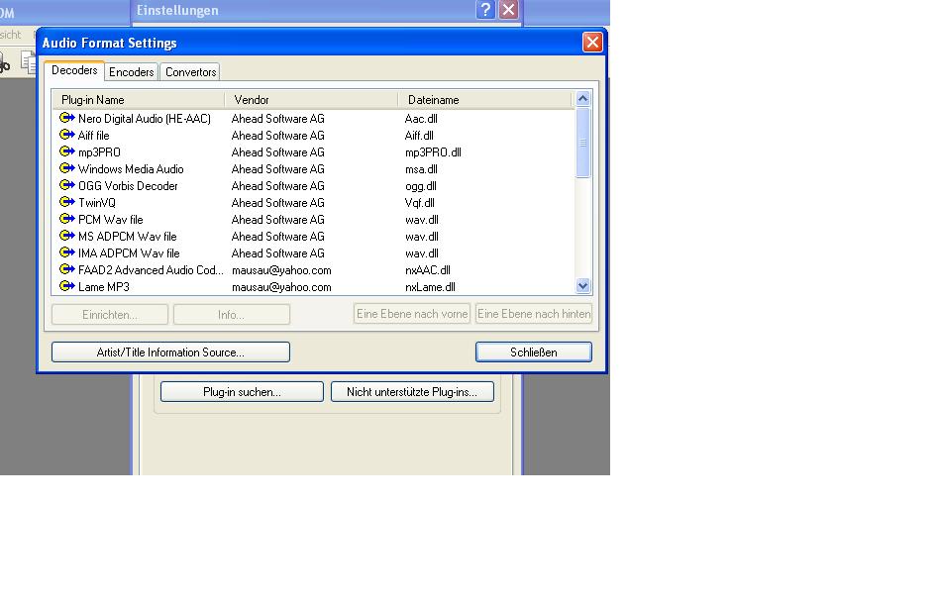Select the PCM Wav file entry
This screenshot has width=942, height=604.
(x=111, y=219)
